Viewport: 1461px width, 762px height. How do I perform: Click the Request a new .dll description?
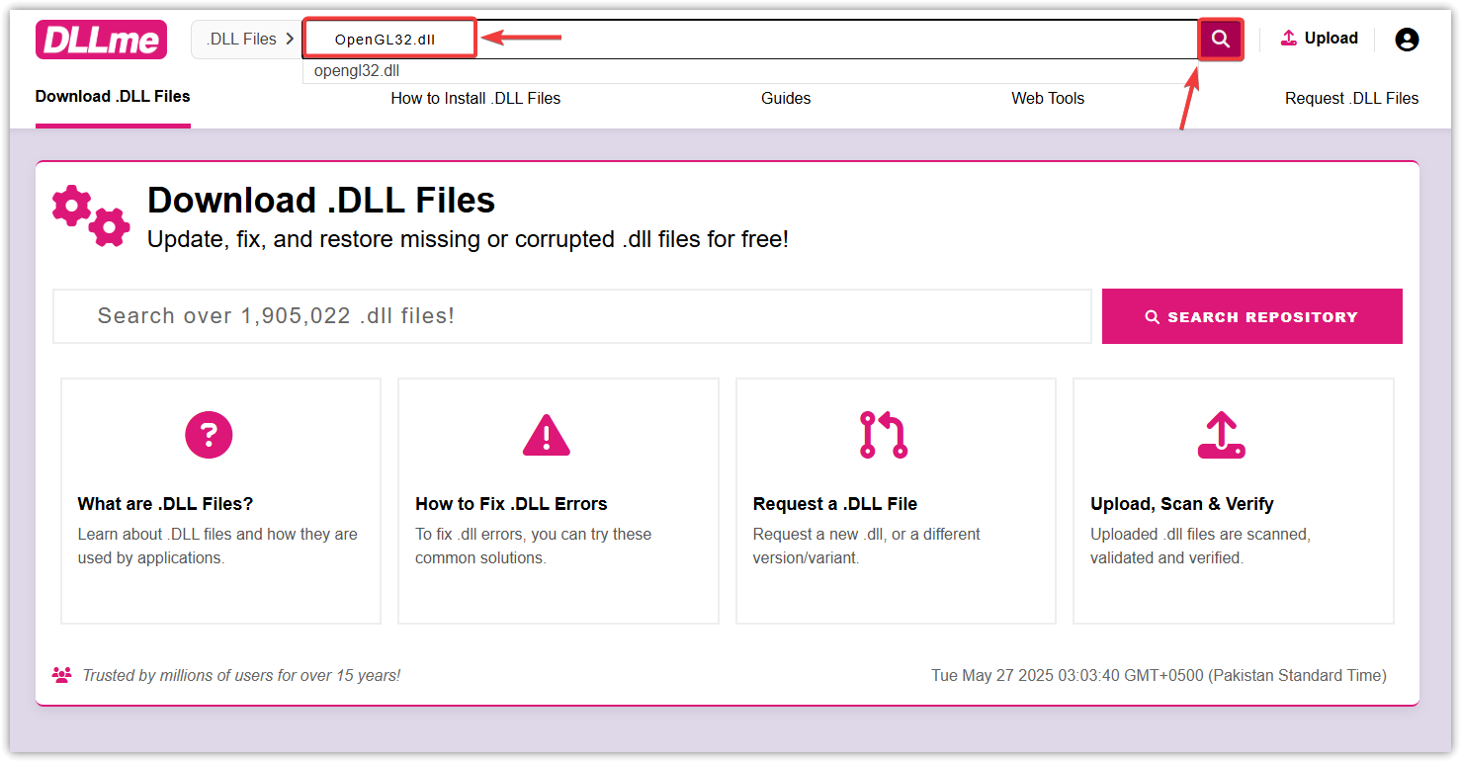coord(867,546)
